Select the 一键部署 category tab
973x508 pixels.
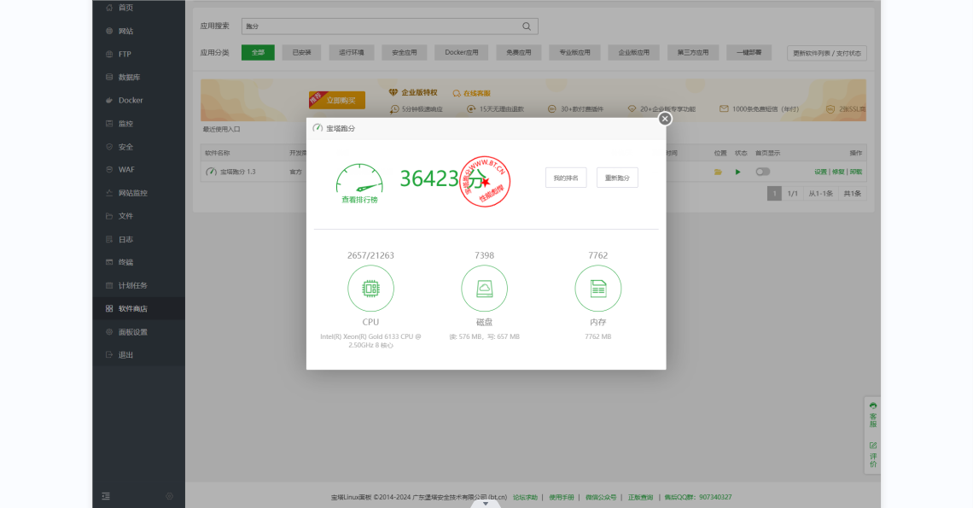click(749, 53)
